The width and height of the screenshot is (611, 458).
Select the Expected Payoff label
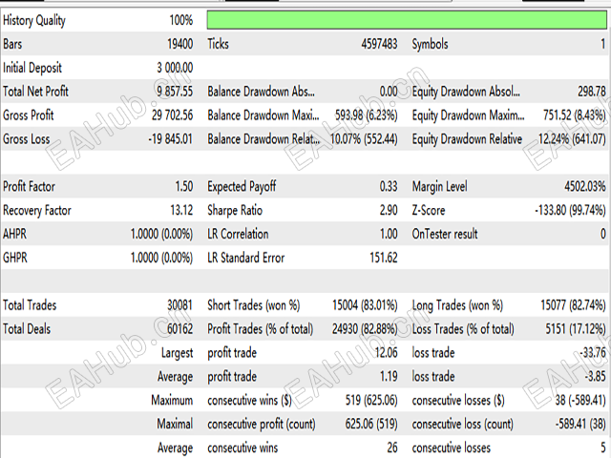(242, 187)
